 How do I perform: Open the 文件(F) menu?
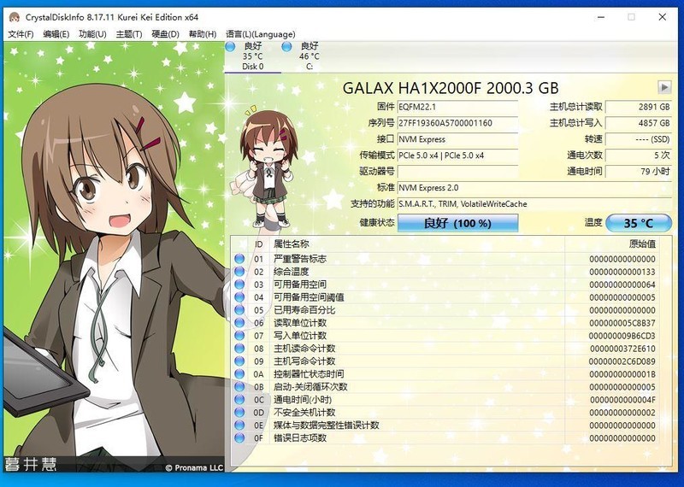[21, 34]
